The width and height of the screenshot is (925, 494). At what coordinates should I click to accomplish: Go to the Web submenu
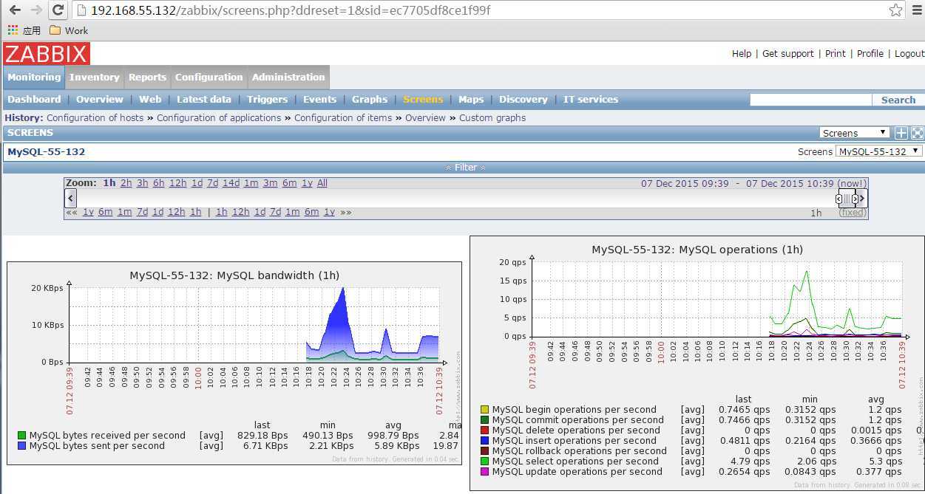(x=150, y=99)
